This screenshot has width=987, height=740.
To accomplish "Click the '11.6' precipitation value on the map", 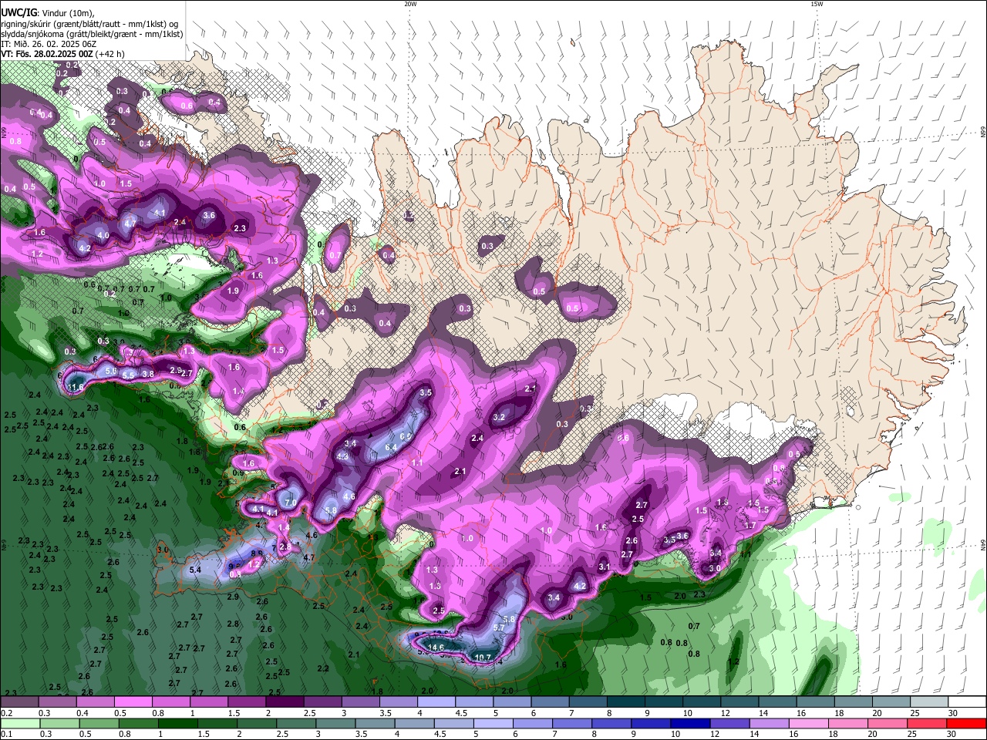I will pyautogui.click(x=76, y=386).
